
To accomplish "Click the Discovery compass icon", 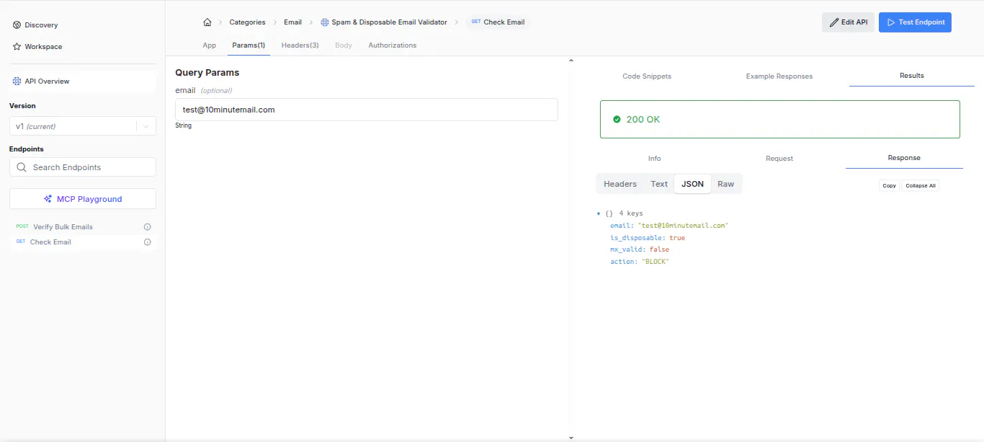I will (x=17, y=25).
